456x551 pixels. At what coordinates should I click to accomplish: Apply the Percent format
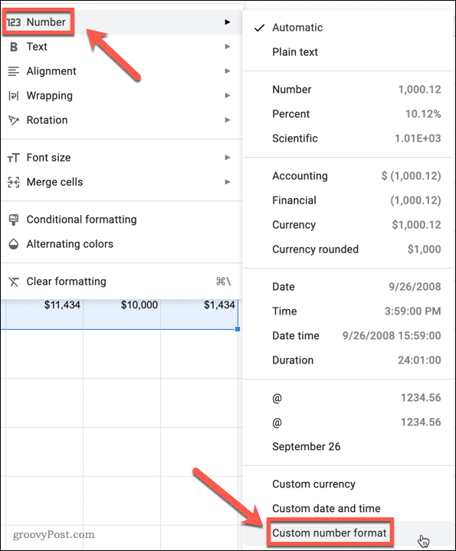[x=348, y=114]
